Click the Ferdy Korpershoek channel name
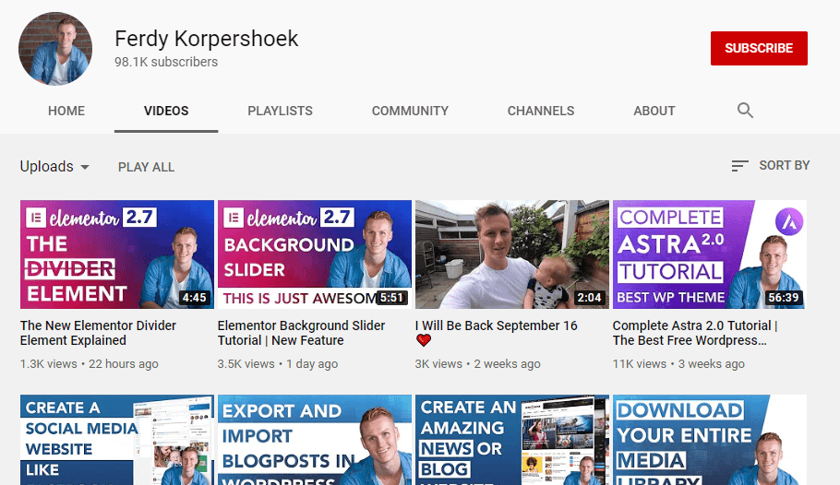The width and height of the screenshot is (840, 485). pos(206,39)
